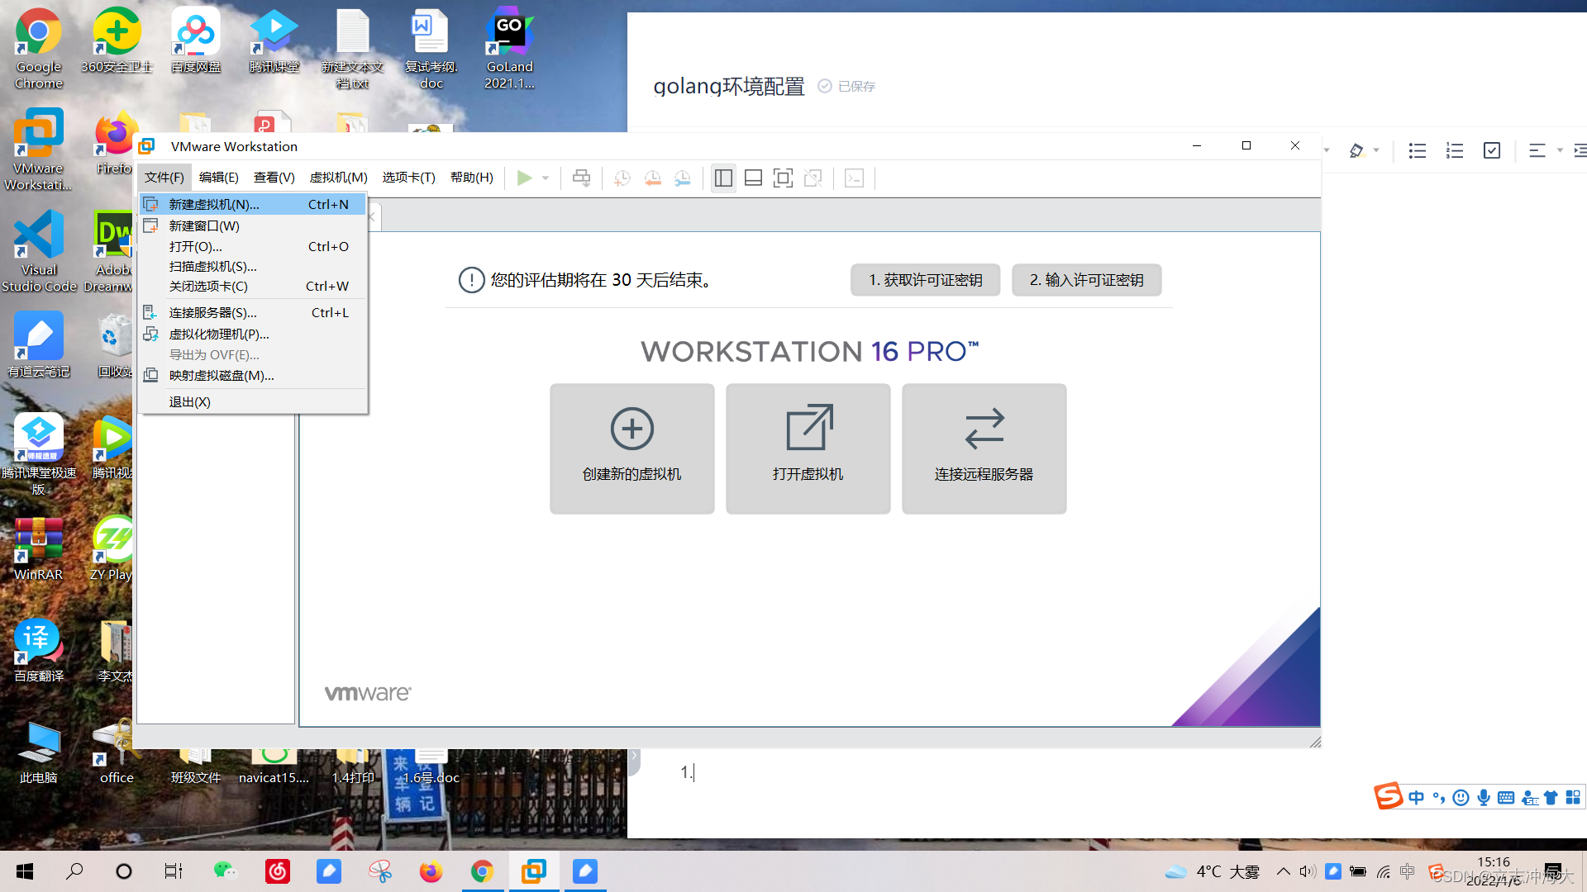Expand the highlighter pen dropdown arrow
Screen dimensions: 1587x892
coord(1376,150)
